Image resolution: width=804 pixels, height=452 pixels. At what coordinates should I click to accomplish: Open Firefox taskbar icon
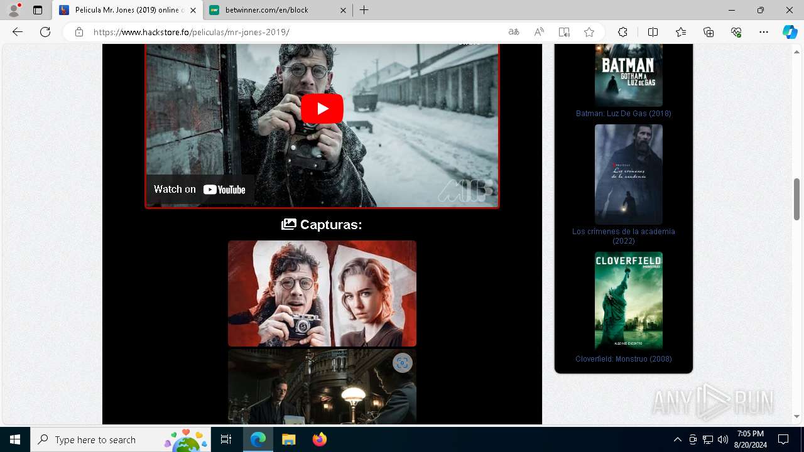[x=320, y=439]
